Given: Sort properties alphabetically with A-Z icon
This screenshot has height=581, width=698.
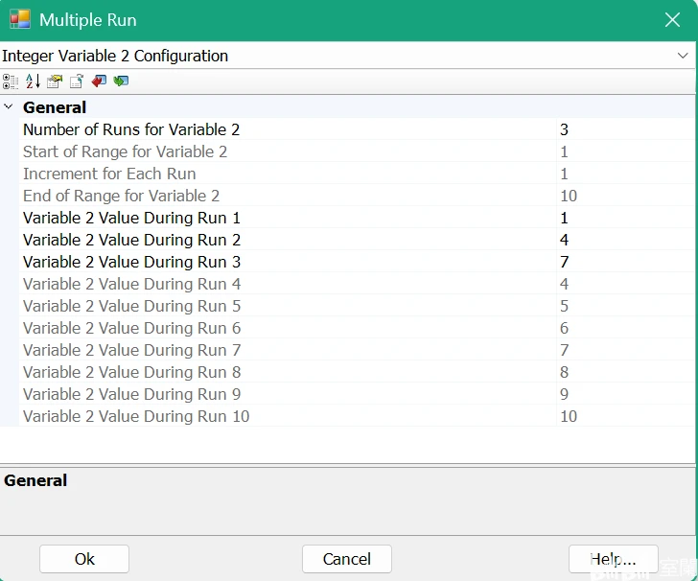Looking at the screenshot, I should click(x=33, y=81).
